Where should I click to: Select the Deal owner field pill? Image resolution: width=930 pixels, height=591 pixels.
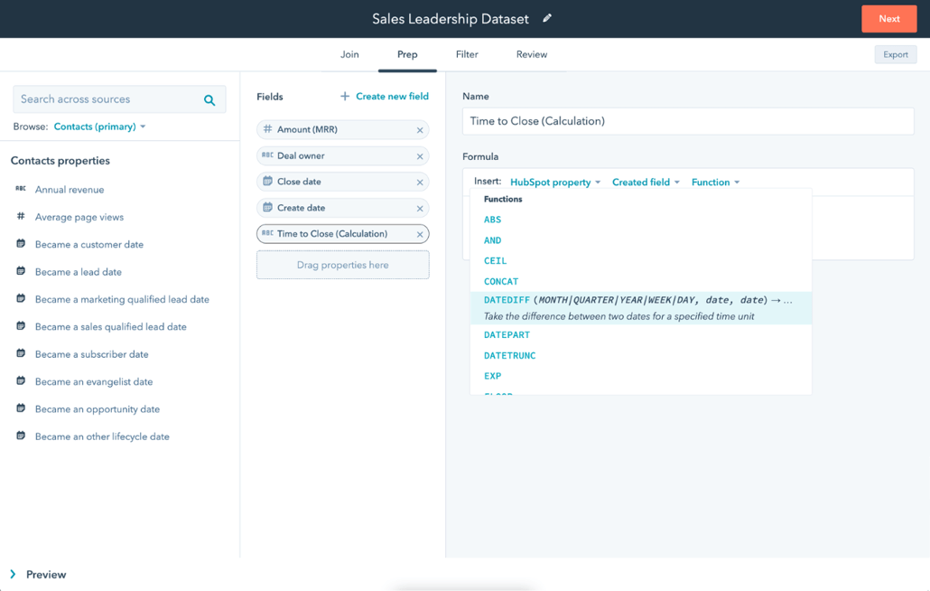pyautogui.click(x=343, y=156)
